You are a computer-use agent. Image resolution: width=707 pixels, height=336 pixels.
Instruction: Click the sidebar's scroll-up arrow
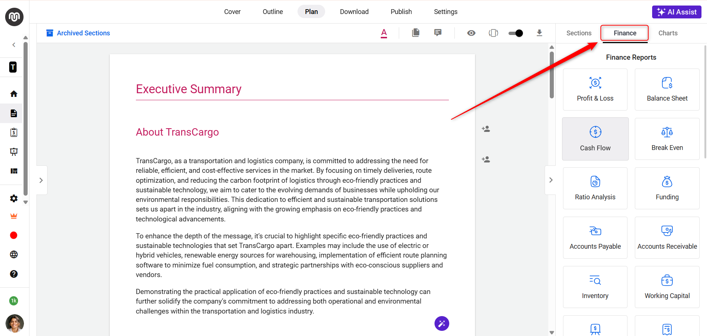25,38
